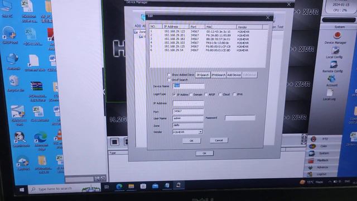
Task: Open the SADPTool desktop shortcut
Action: (x=9, y=35)
